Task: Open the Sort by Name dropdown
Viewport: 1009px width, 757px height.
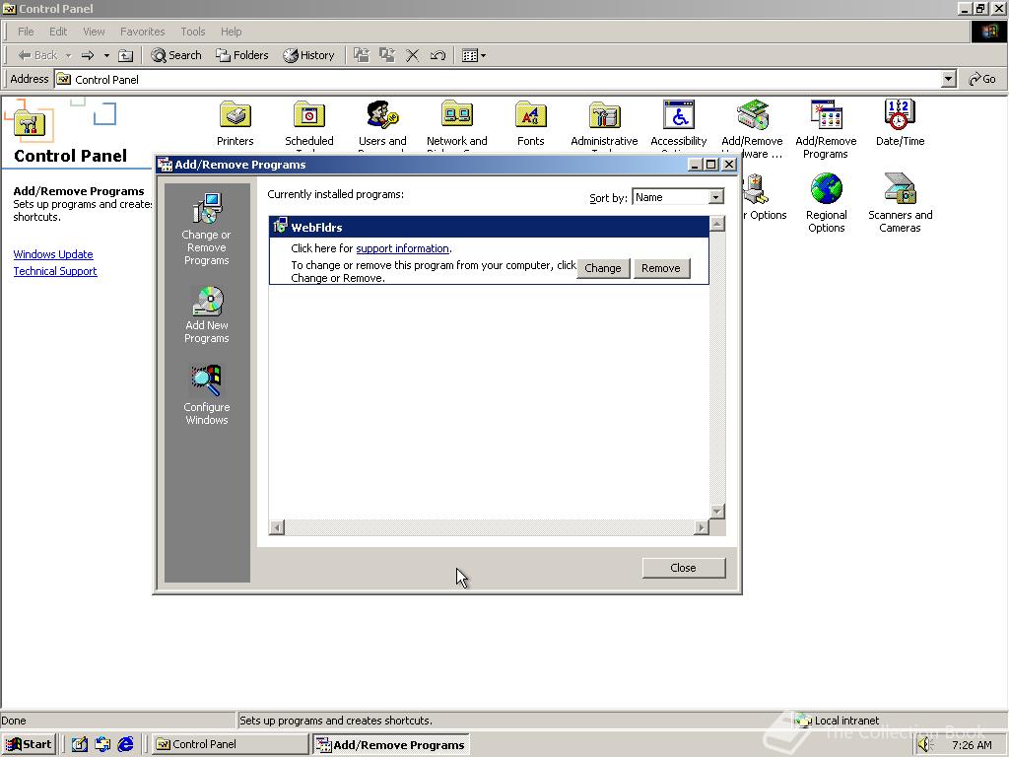Action: 714,196
